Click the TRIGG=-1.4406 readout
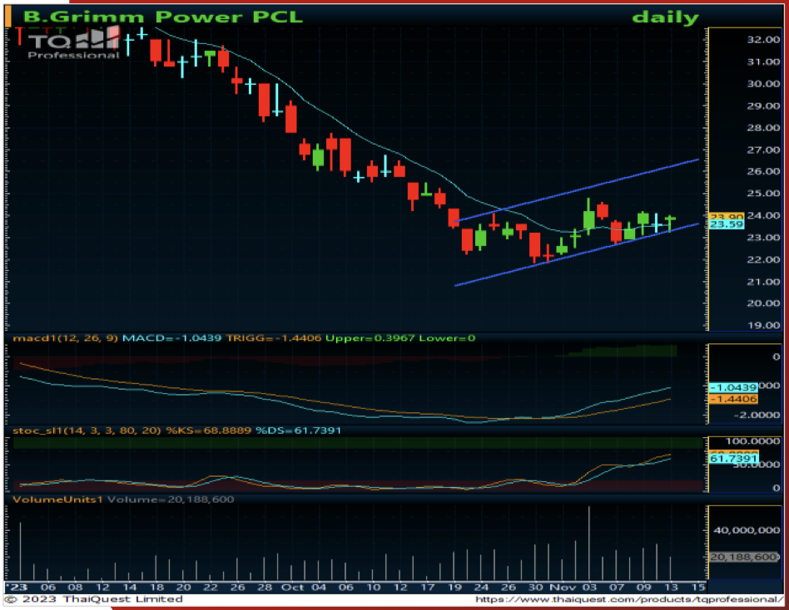Image resolution: width=789 pixels, height=610 pixels. coord(274,338)
